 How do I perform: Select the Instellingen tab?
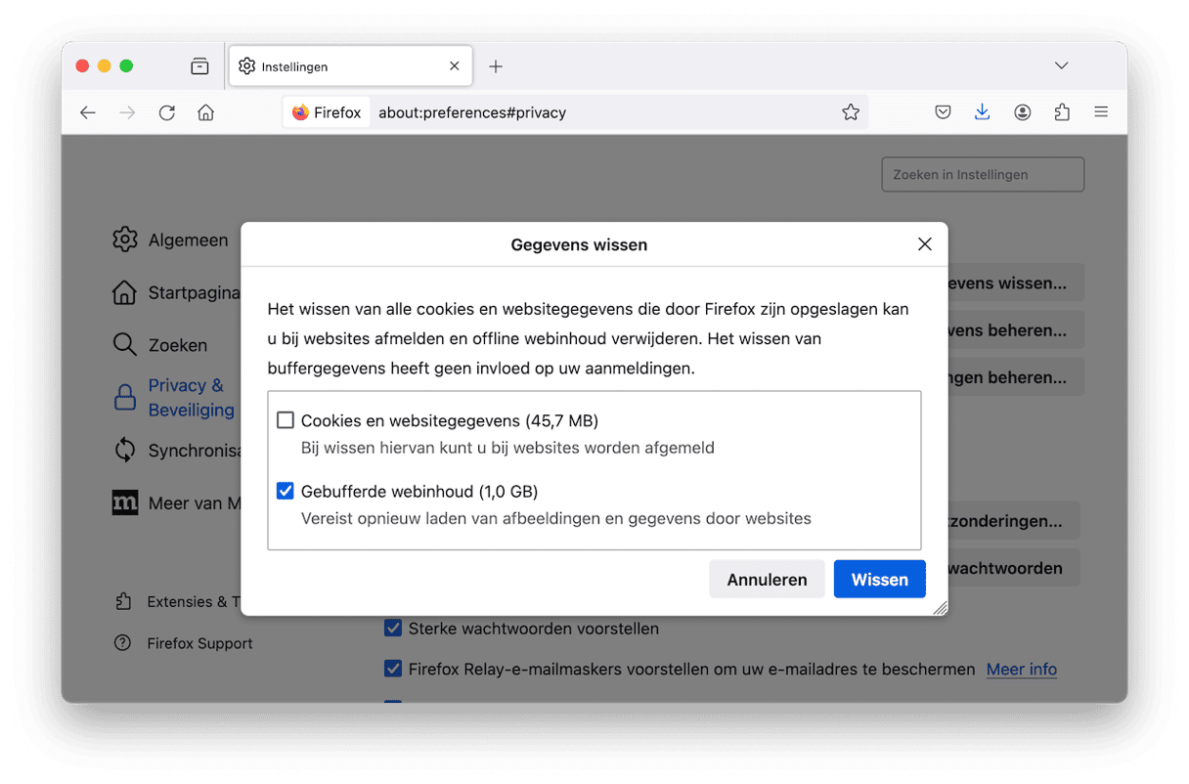[351, 66]
